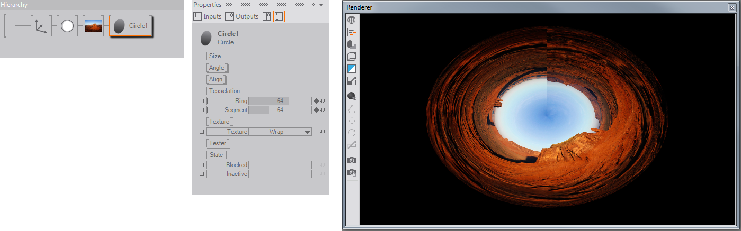Click the wireframe cube icon in Renderer

point(352,57)
